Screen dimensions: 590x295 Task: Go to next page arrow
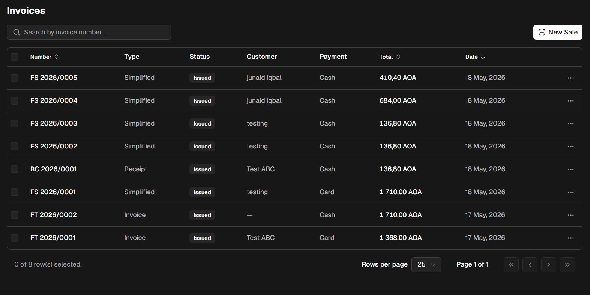point(549,265)
